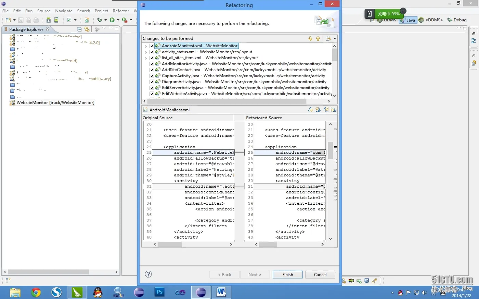Click the new Android XML file icon
This screenshot has width=479, height=299.
tap(87, 20)
